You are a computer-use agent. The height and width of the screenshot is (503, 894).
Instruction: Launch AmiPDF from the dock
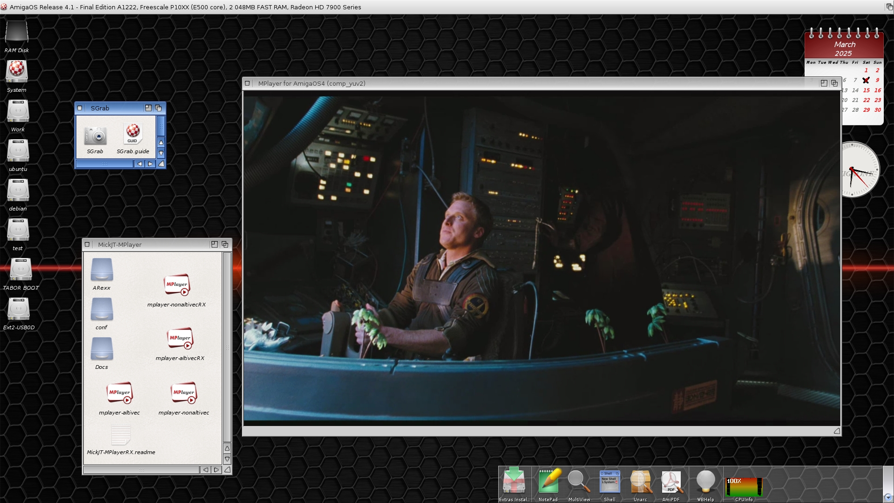click(671, 483)
